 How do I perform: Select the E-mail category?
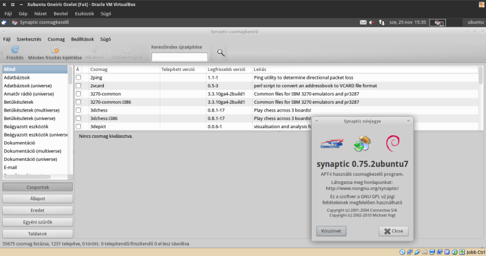pyautogui.click(x=35, y=167)
